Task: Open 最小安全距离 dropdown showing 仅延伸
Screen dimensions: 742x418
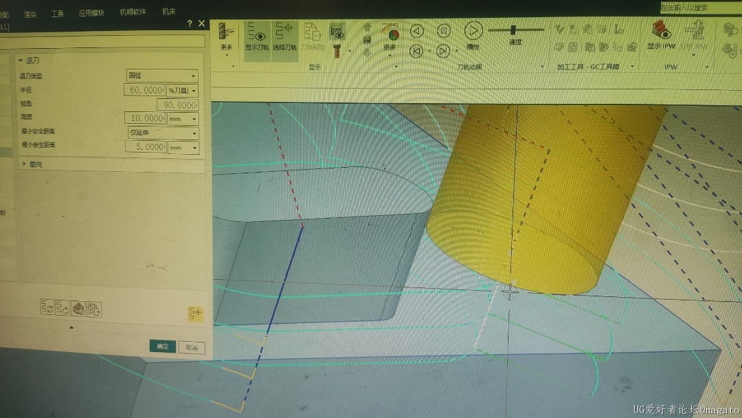Action: click(163, 133)
